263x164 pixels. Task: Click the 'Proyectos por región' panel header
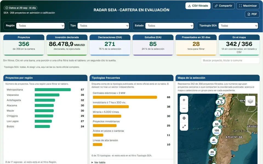pos(45,78)
